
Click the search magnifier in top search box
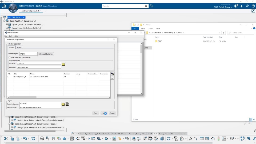point(146,6)
